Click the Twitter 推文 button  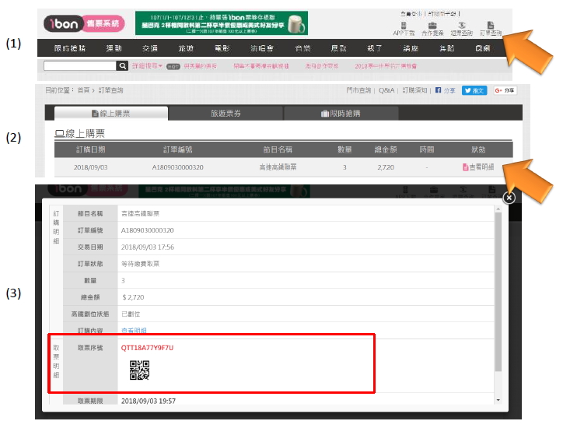pyautogui.click(x=474, y=90)
